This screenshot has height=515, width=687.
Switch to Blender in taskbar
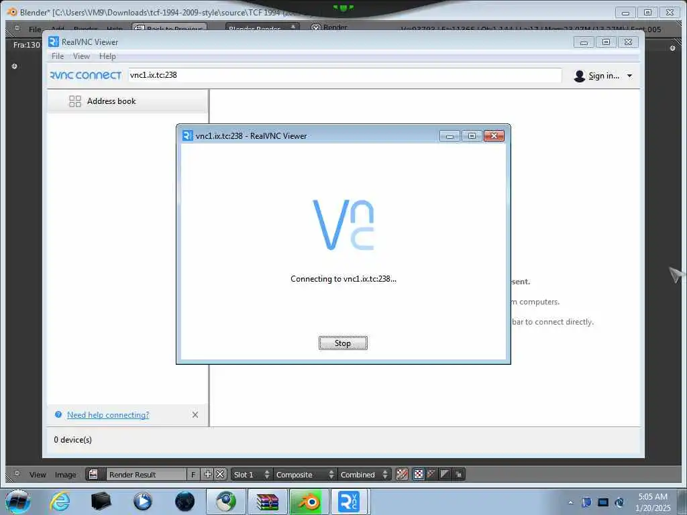click(x=309, y=502)
